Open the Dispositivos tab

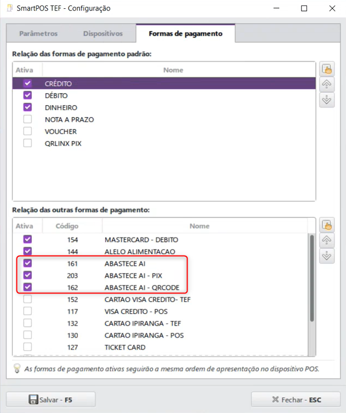pyautogui.click(x=103, y=33)
